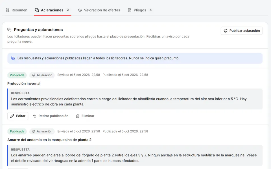Retirar publicación of Protección invernal
The image size is (271, 169).
coord(51,116)
